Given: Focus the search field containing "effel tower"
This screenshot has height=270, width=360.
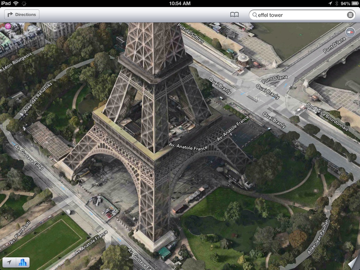Looking at the screenshot, I should 299,15.
